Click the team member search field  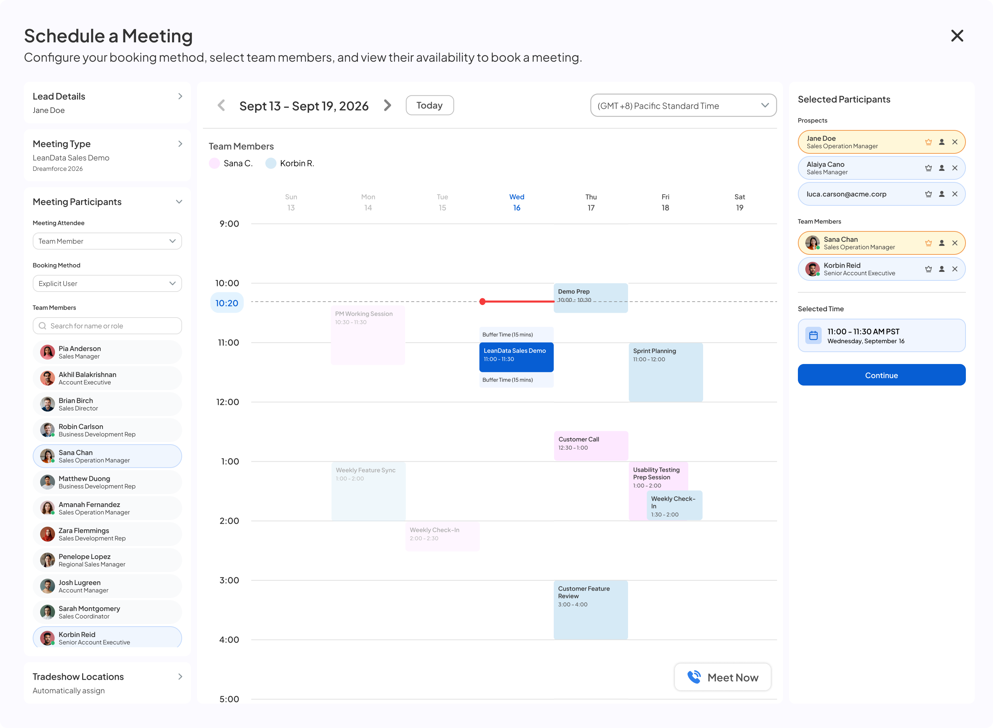tap(107, 326)
